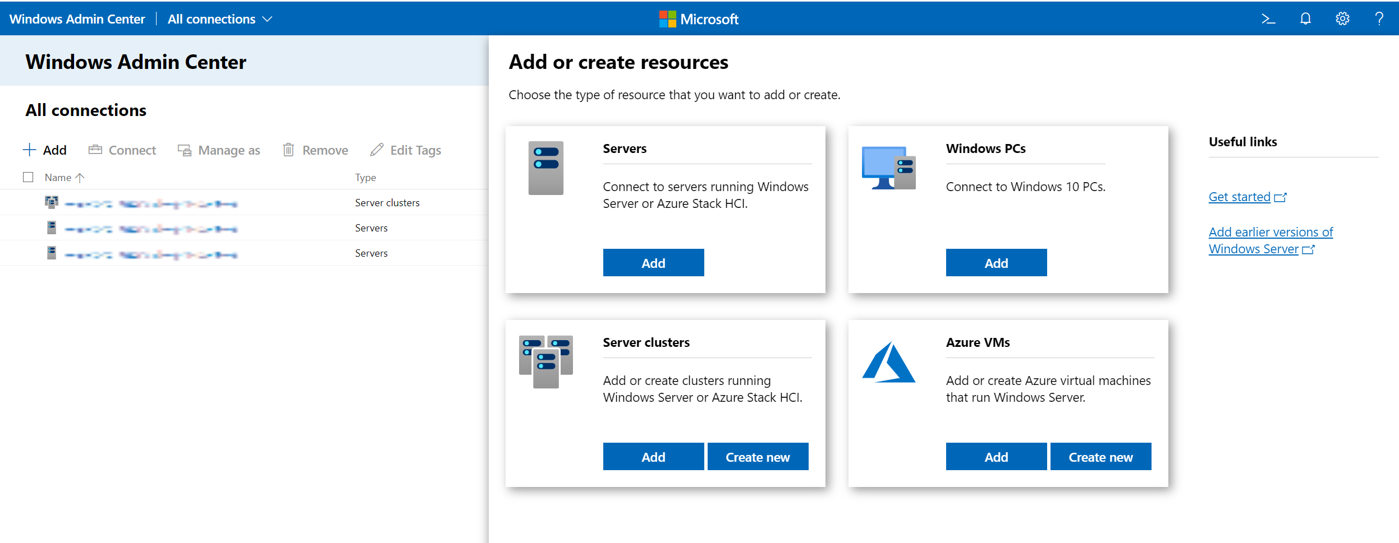
Task: Click the second Servers row server icon
Action: [52, 253]
